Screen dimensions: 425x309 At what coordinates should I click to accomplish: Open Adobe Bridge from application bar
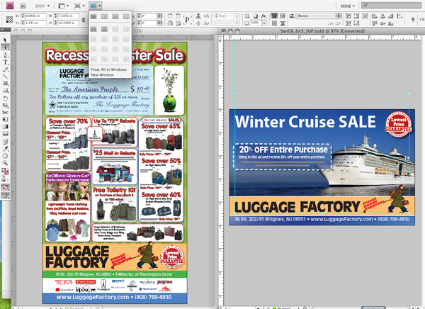[x=22, y=4]
